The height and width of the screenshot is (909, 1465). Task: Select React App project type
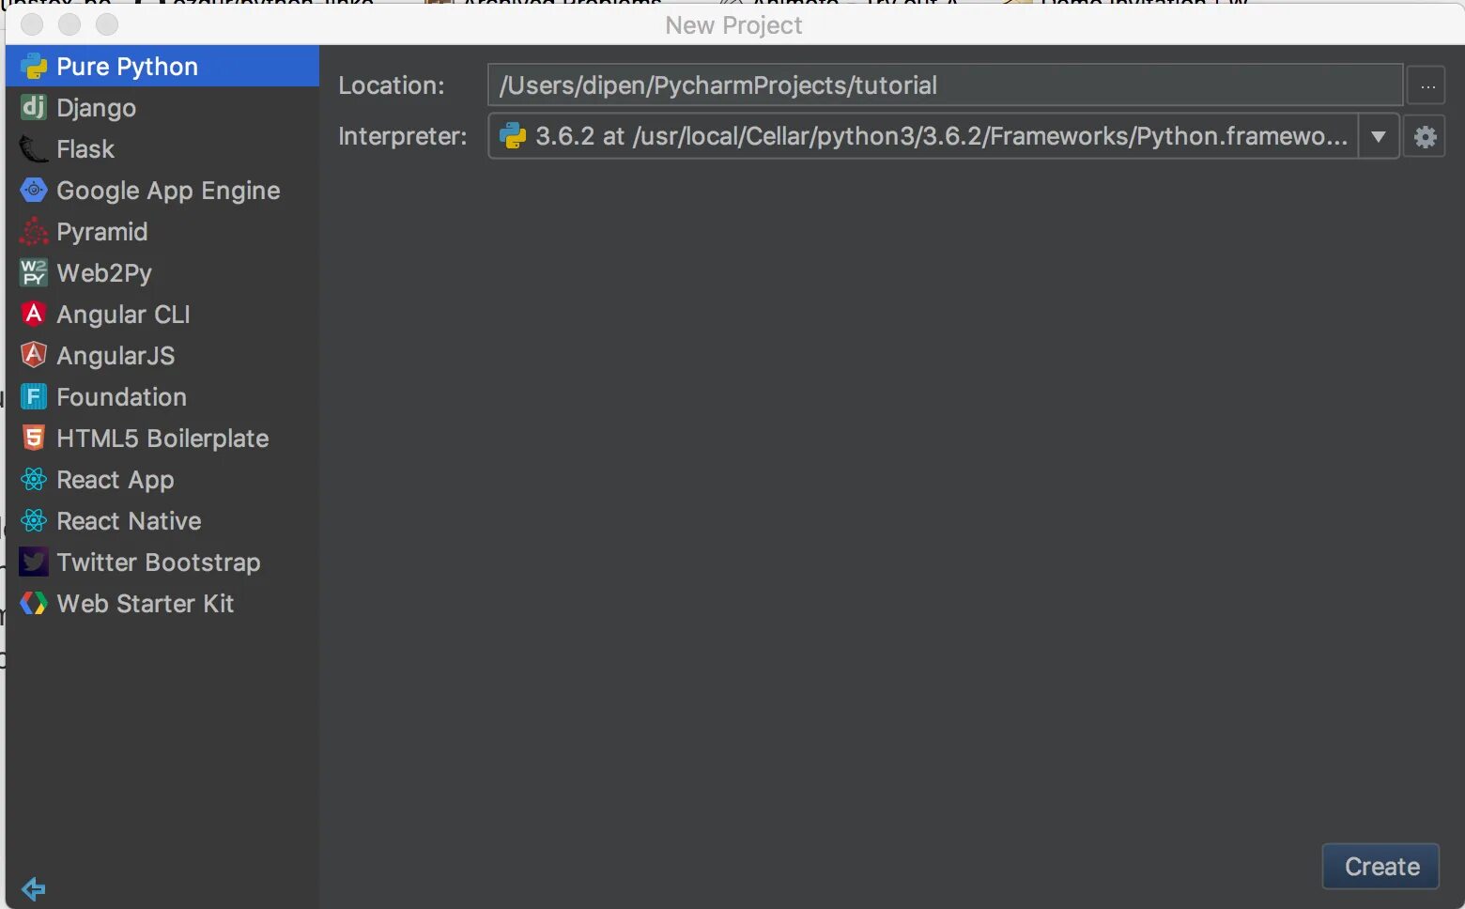click(x=162, y=480)
